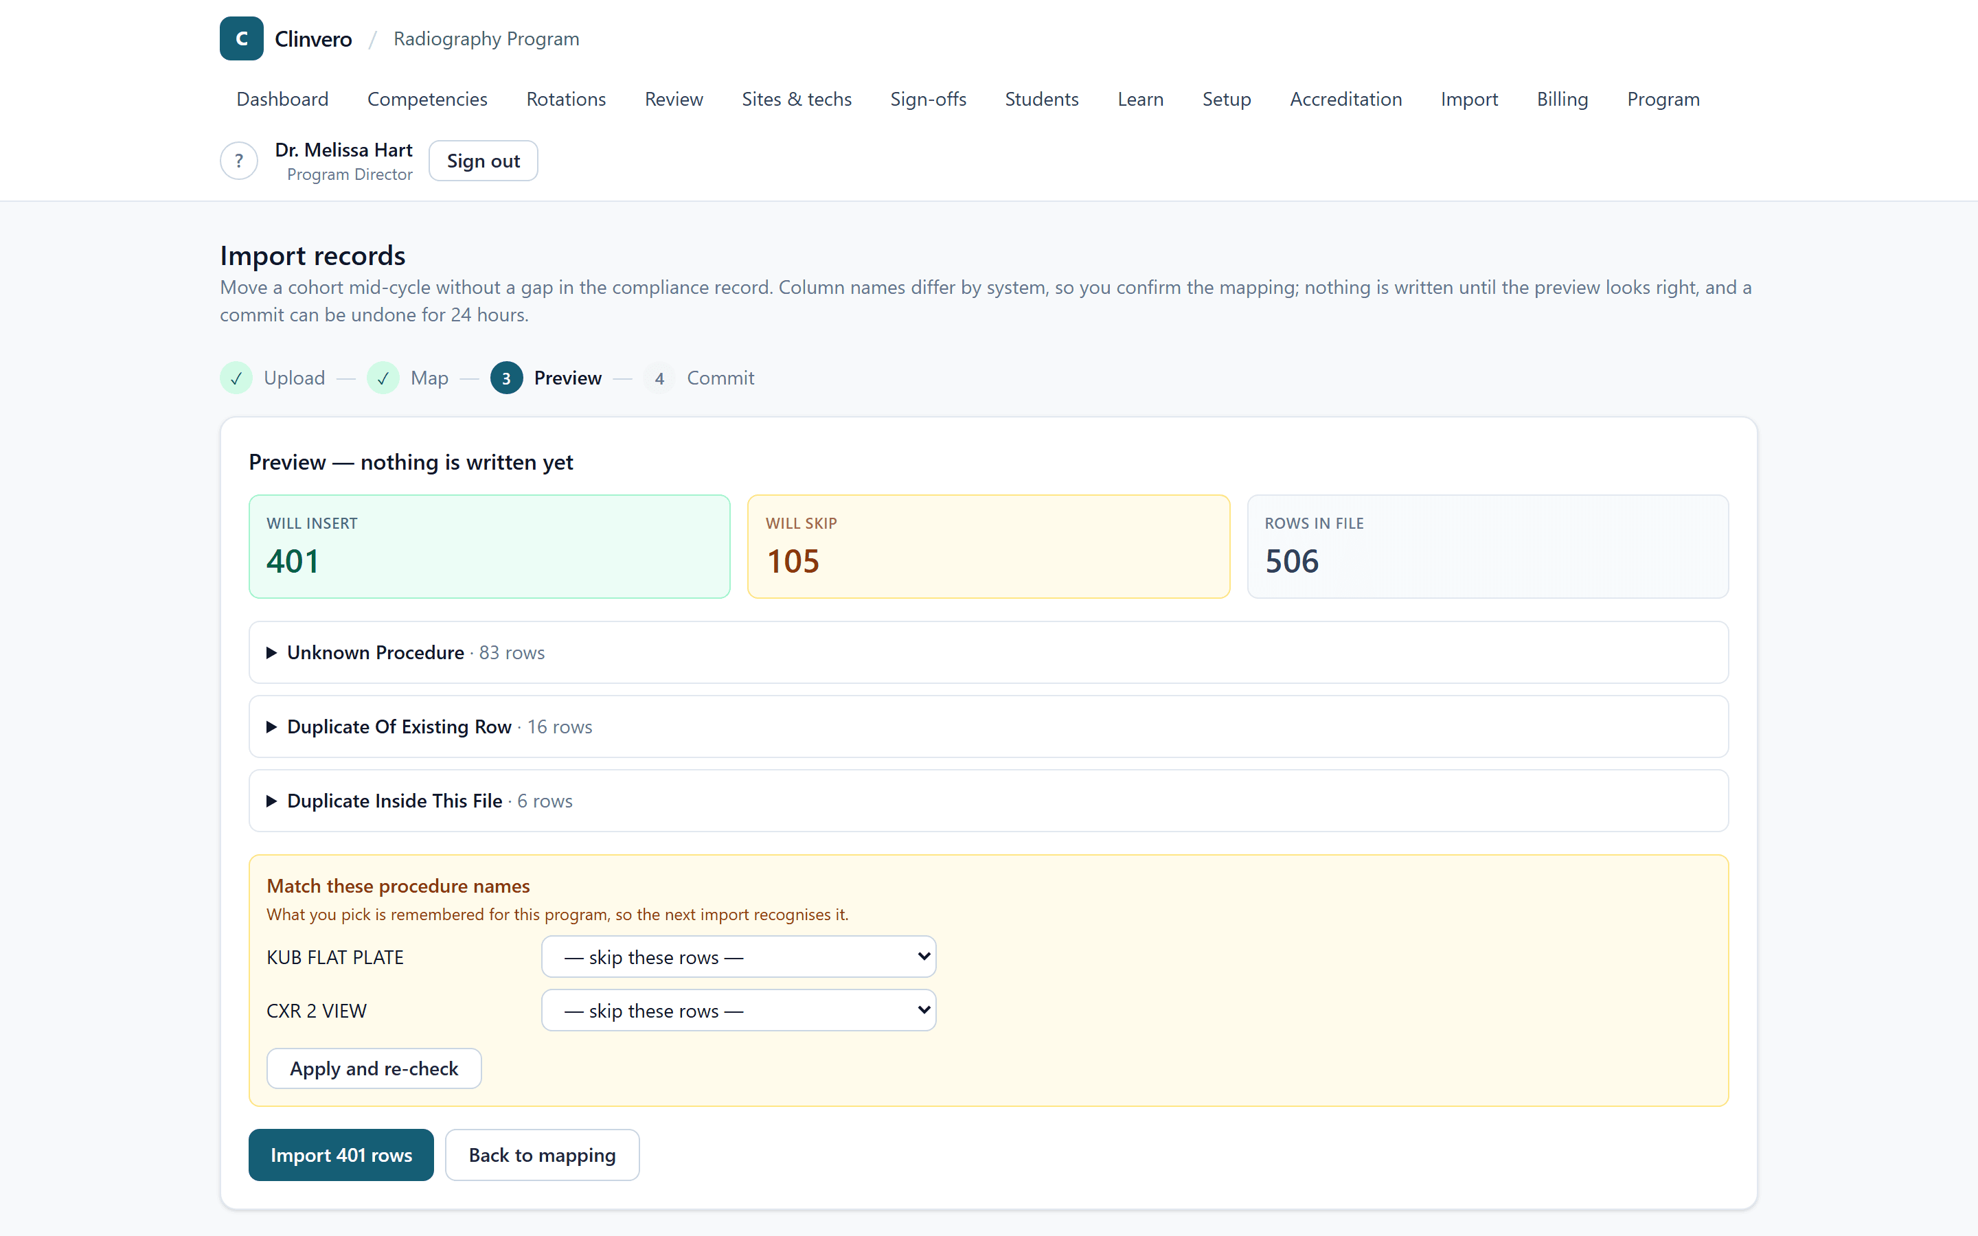The height and width of the screenshot is (1236, 1978).
Task: Click the Upload step checkmark icon
Action: (236, 378)
